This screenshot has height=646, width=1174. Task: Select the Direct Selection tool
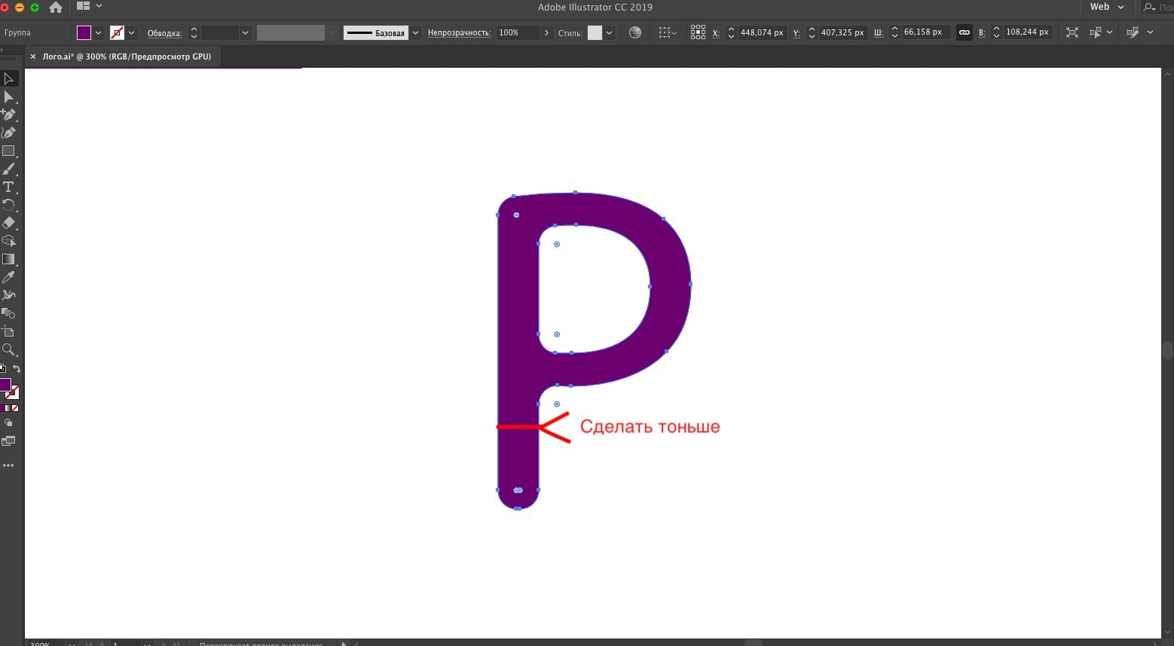(x=9, y=96)
